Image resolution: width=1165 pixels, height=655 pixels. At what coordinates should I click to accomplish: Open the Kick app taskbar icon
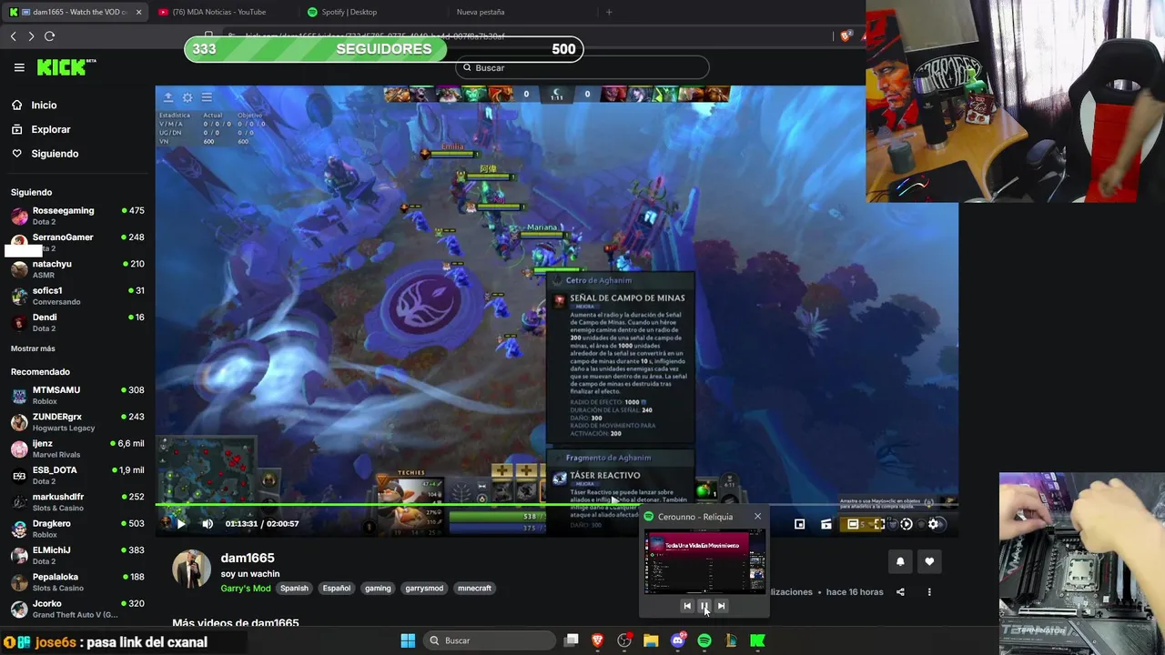(757, 640)
